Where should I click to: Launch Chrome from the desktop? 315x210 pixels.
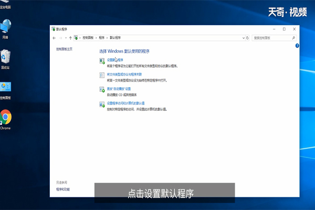tap(6, 120)
